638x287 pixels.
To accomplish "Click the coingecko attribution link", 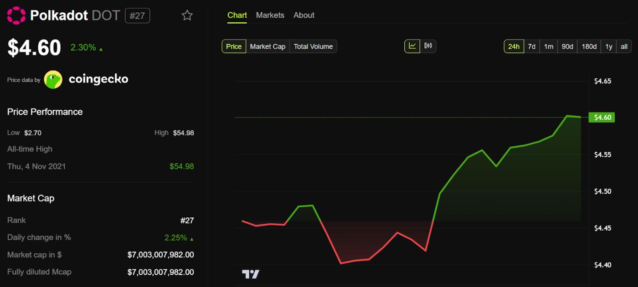I will point(98,78).
